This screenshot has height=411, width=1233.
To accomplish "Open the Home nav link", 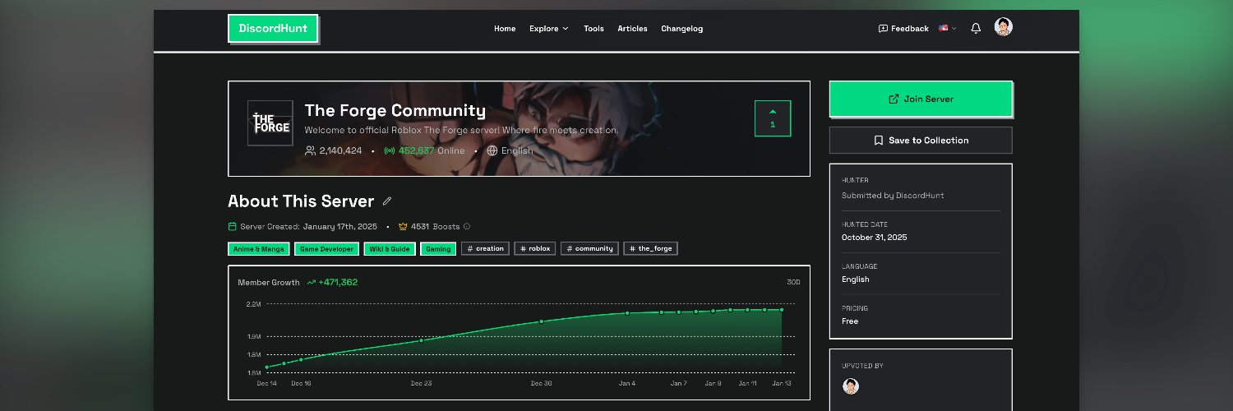I will coord(505,29).
